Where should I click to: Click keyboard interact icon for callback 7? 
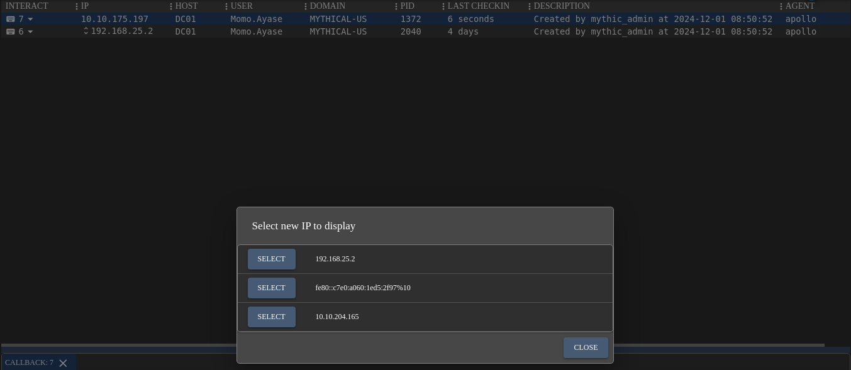coord(10,19)
